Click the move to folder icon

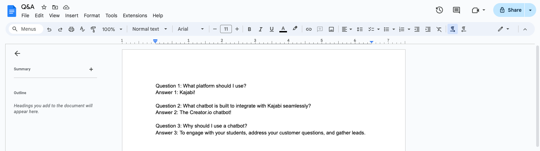55,7
